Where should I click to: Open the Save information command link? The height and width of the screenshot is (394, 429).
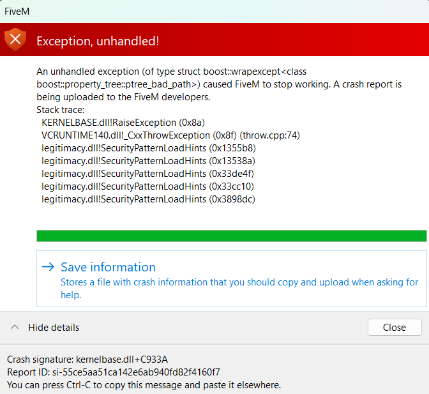click(x=232, y=278)
